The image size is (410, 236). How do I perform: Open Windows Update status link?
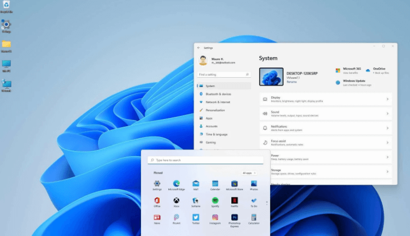[x=353, y=83]
